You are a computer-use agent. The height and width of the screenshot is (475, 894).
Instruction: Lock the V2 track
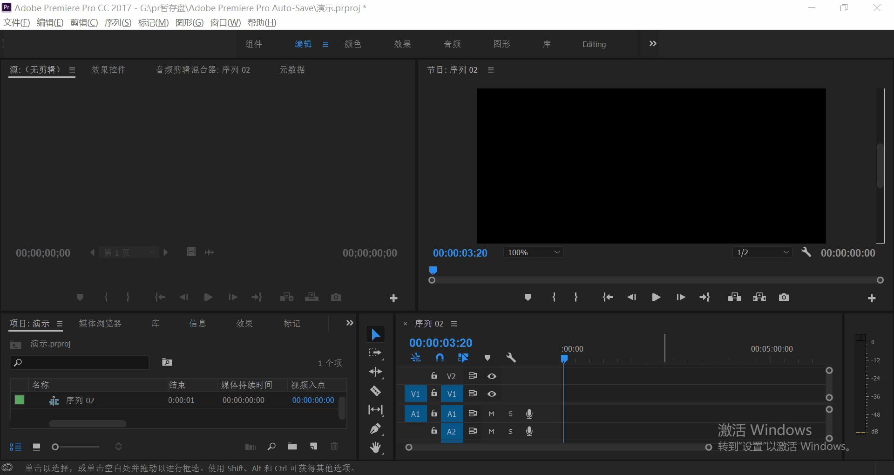(x=433, y=376)
